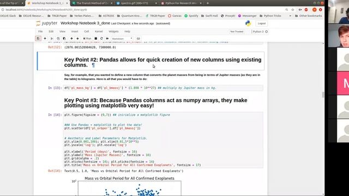This screenshot has height=196, width=349.
Task: Interrupt the kernel with the stop icon
Action: (x=96, y=39)
